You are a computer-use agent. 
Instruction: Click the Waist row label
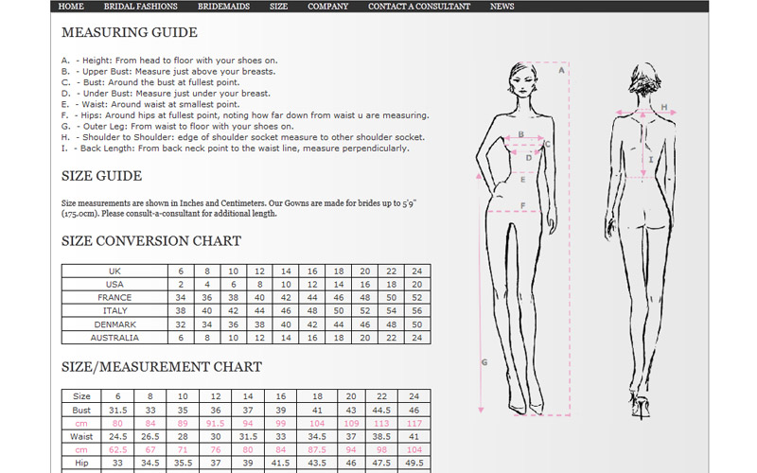tap(81, 437)
